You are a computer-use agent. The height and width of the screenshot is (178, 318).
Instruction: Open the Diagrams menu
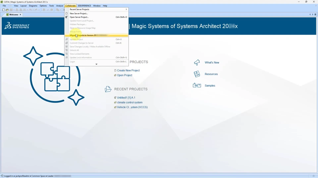pos(33,6)
